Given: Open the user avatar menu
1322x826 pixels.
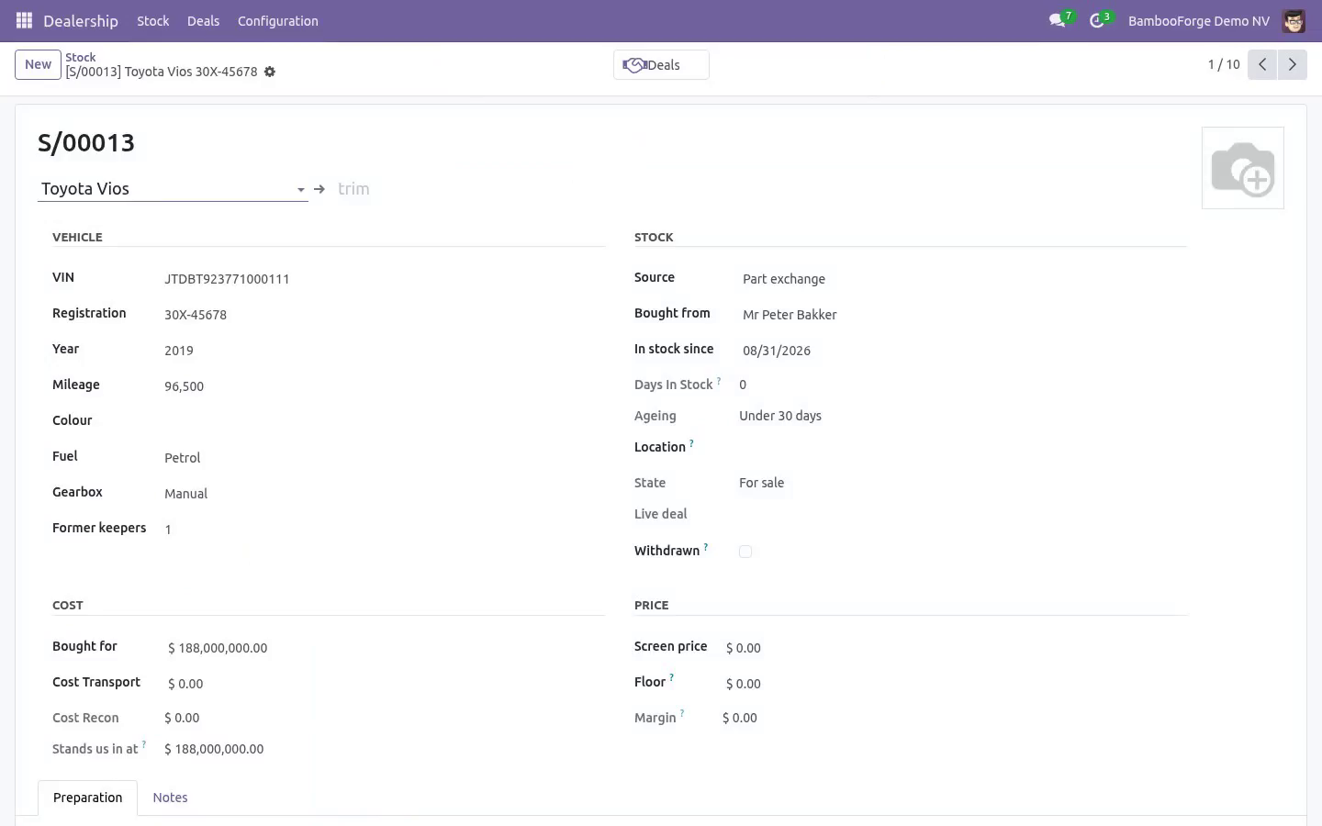Looking at the screenshot, I should pyautogui.click(x=1294, y=20).
